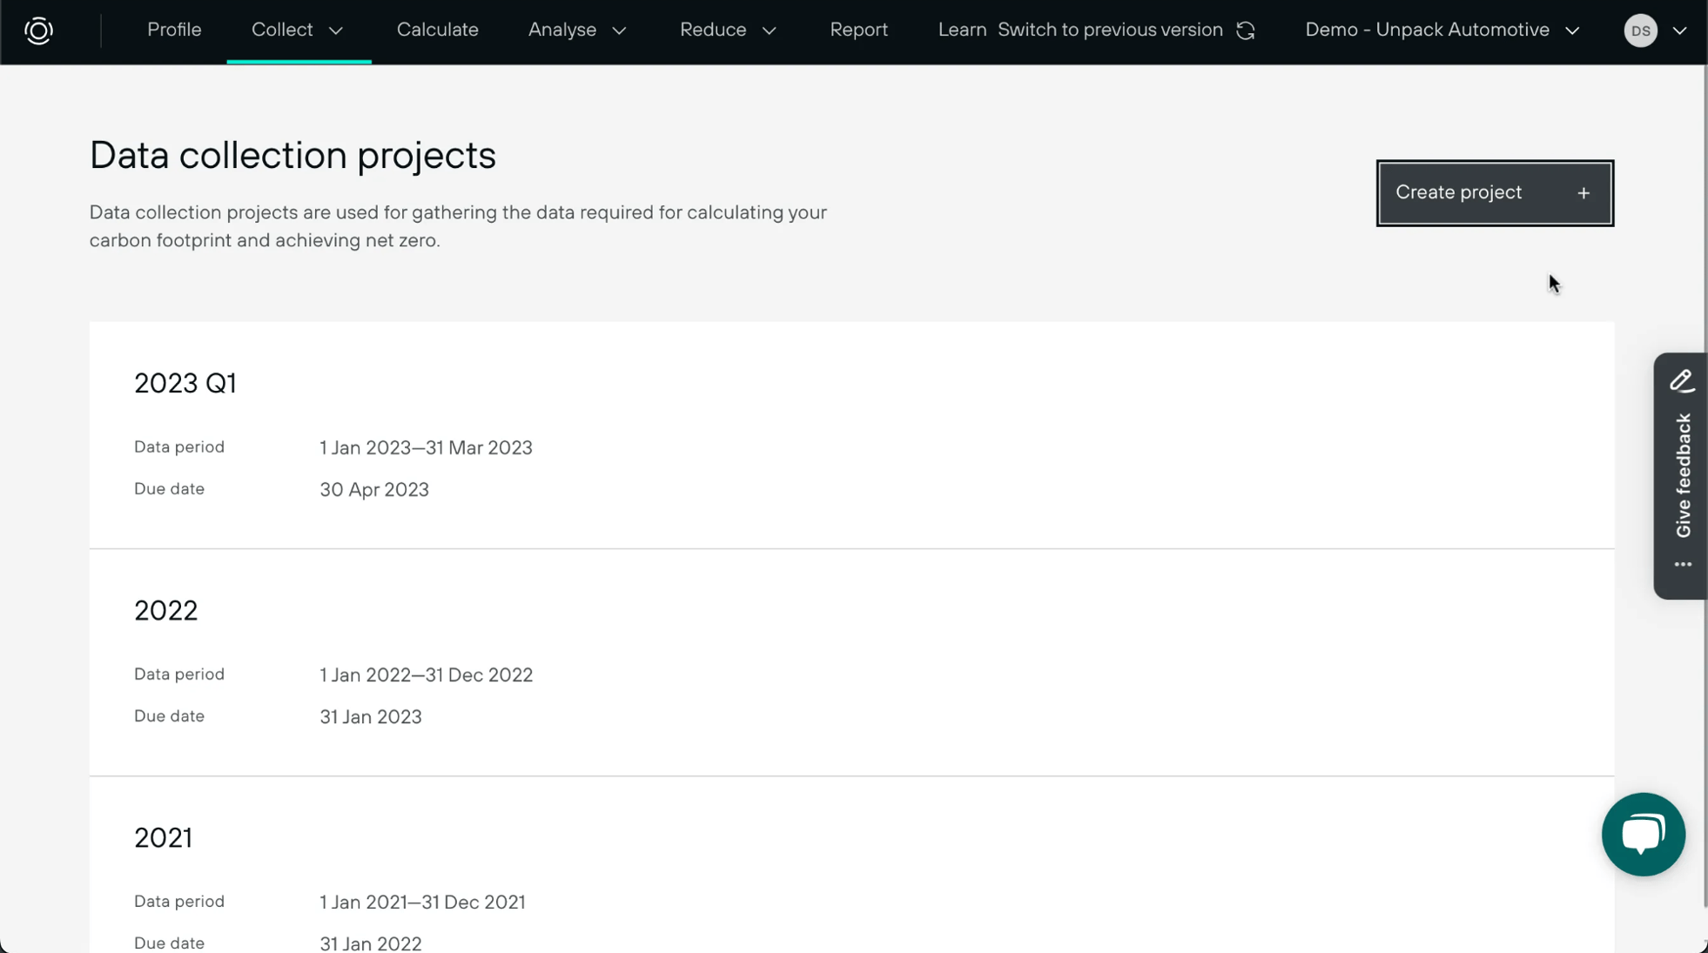
Task: Switch to the Profile tab
Action: point(174,30)
